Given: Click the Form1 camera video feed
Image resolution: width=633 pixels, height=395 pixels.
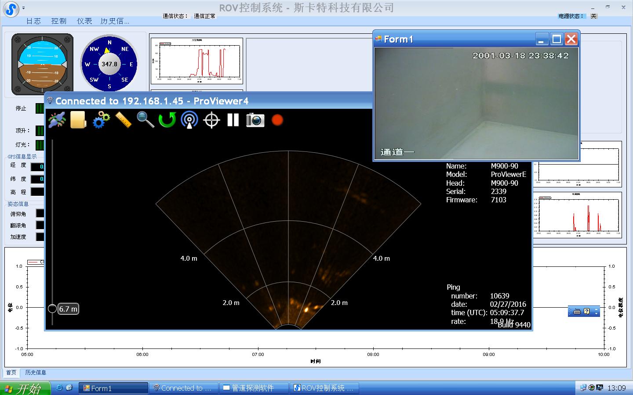Looking at the screenshot, I should point(477,103).
